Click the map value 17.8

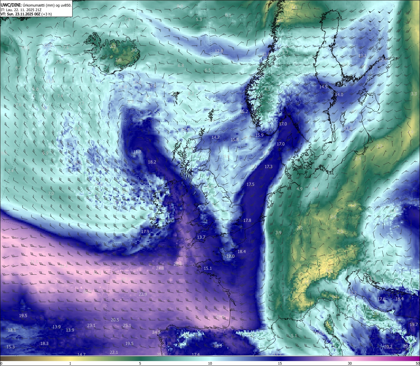click(x=247, y=220)
